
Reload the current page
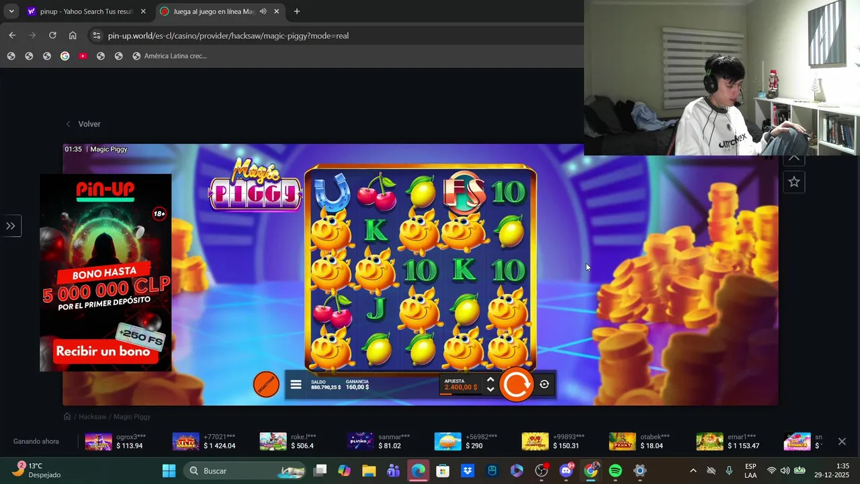(x=52, y=36)
